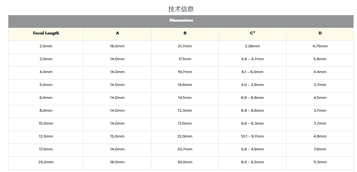Click the 5.8mm cell in column D

pos(320,59)
